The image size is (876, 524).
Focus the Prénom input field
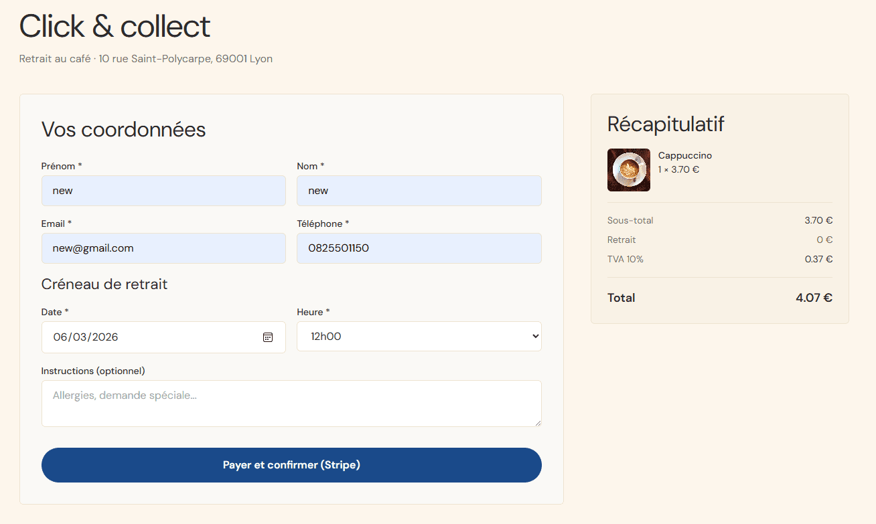[163, 191]
